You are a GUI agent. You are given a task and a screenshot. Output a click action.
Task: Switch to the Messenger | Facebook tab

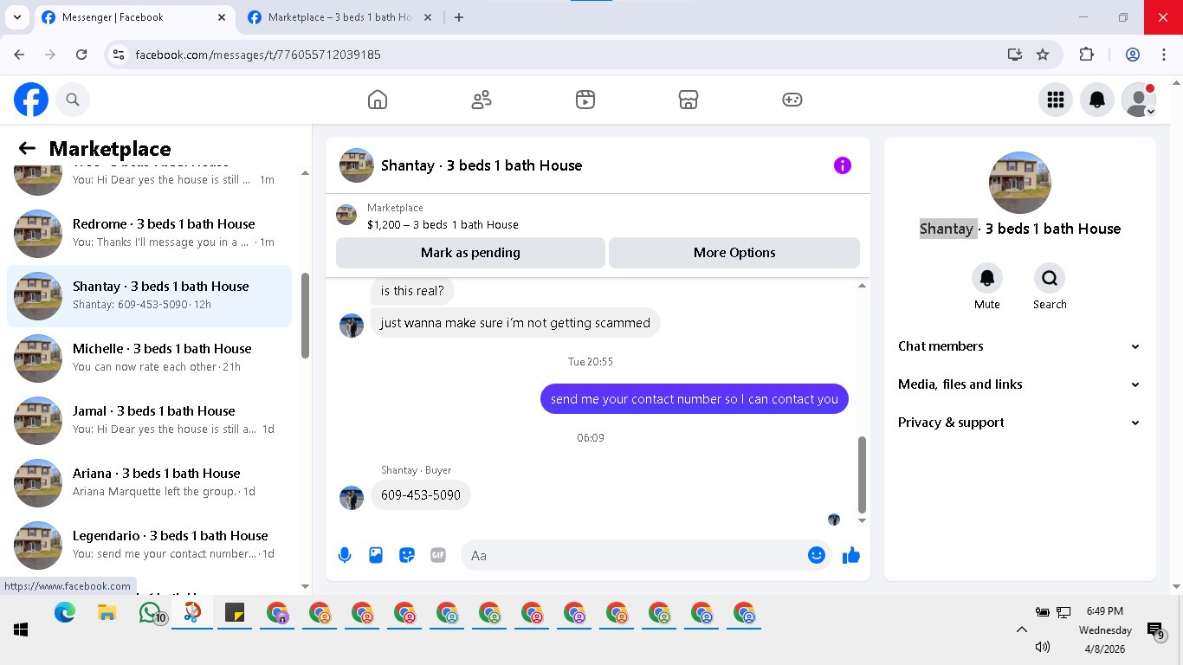(x=133, y=17)
